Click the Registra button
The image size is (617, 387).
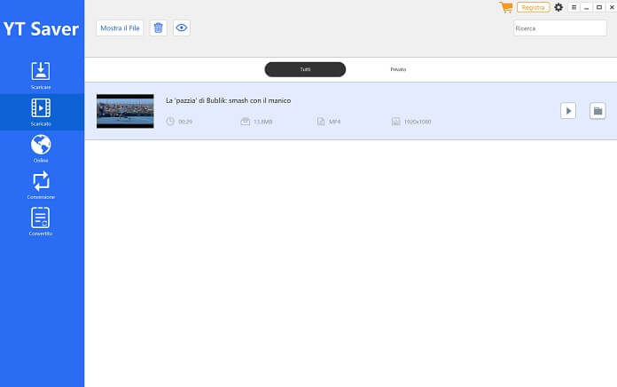pos(533,7)
